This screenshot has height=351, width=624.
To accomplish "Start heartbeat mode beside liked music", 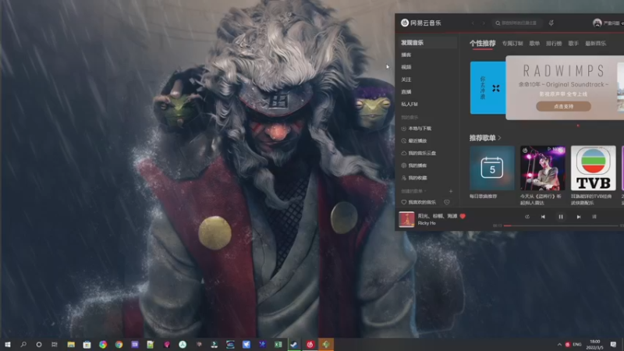I will point(447,202).
